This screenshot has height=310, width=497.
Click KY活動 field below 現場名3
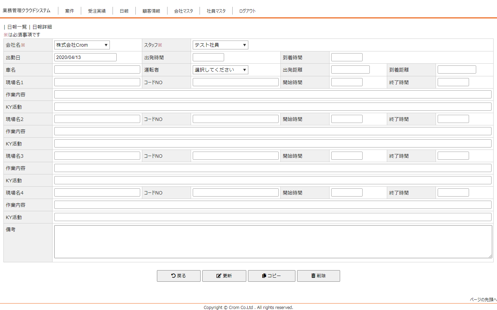273,180
